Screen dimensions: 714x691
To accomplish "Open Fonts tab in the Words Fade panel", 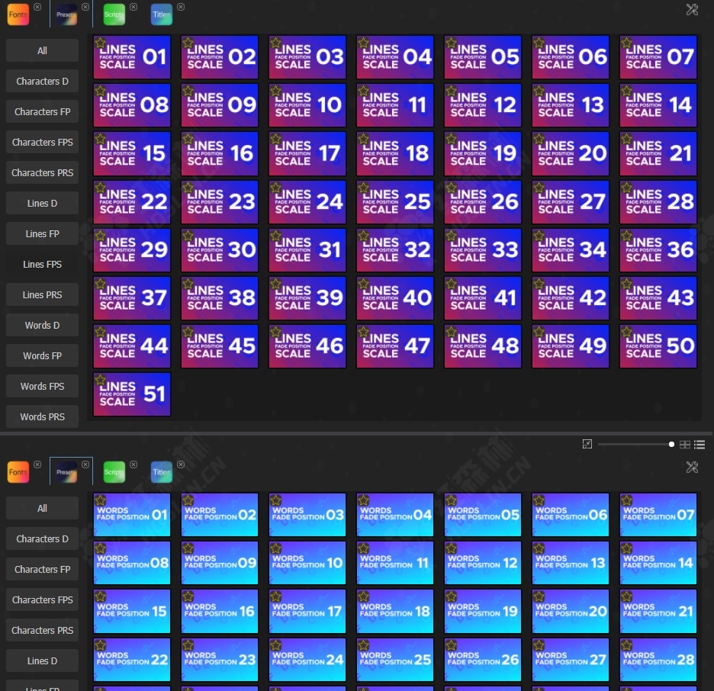I will pos(18,472).
